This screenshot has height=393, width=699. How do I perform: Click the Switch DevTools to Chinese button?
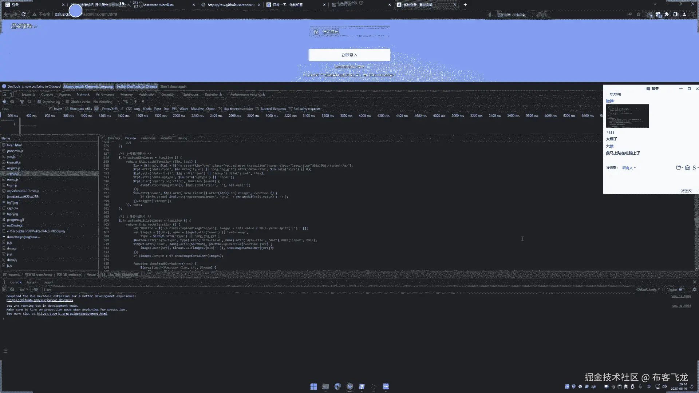pos(137,87)
